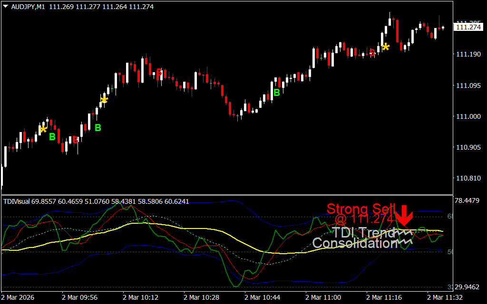Viewport: 487px width, 304px height.
Task: Click the earliest yellow star signal marker
Action: (43, 129)
